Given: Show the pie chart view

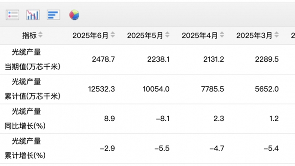Looking at the screenshot, I should (74, 15).
